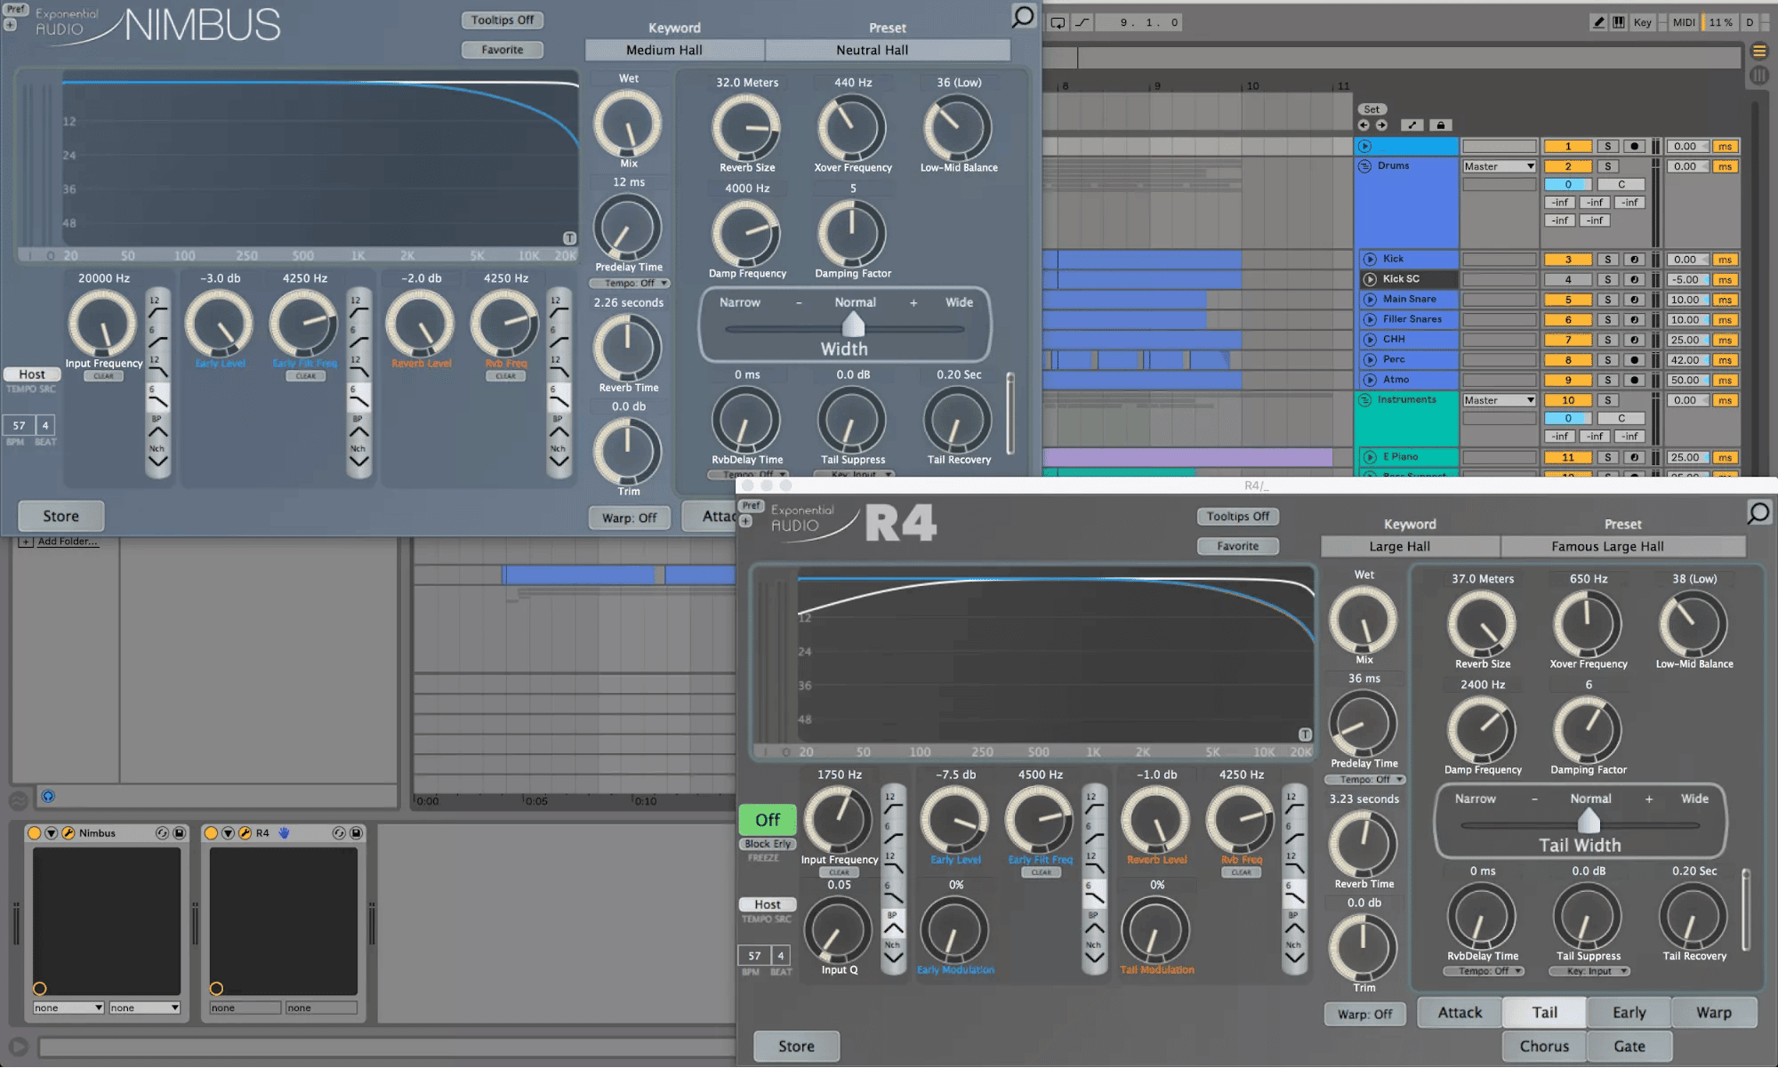The image size is (1778, 1068).
Task: Switch to the Gate tab in R4
Action: coord(1629,1046)
